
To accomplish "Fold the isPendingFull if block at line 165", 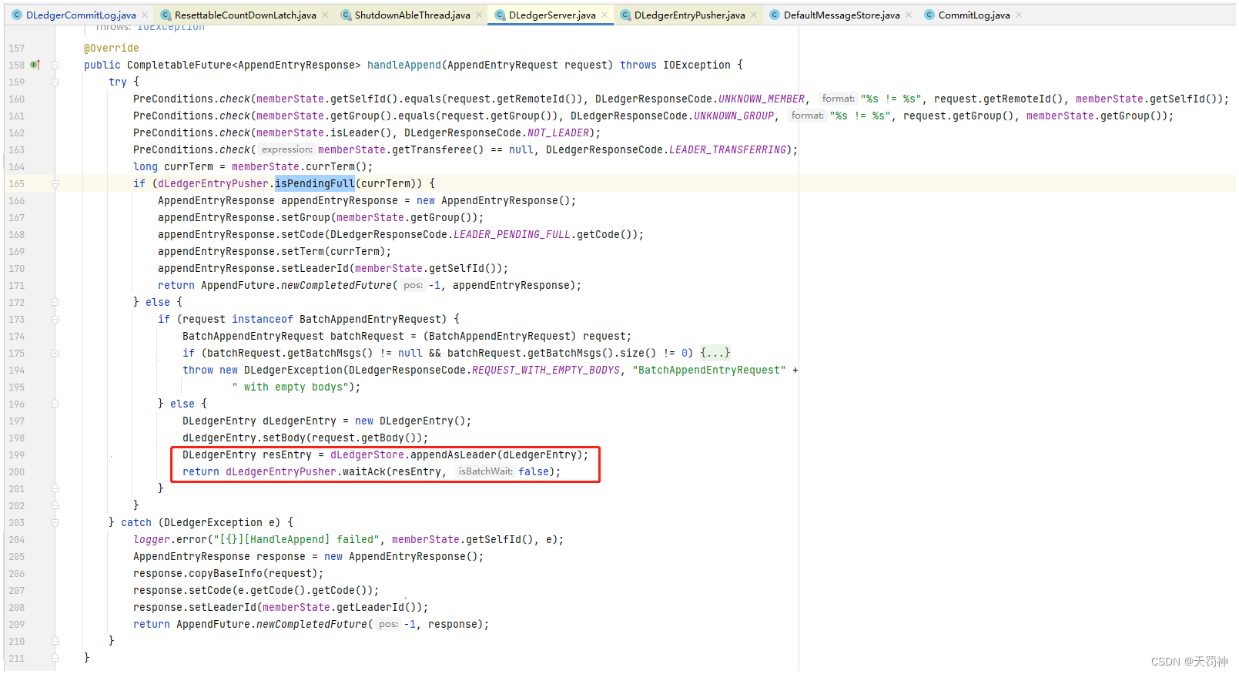I will click(x=55, y=183).
